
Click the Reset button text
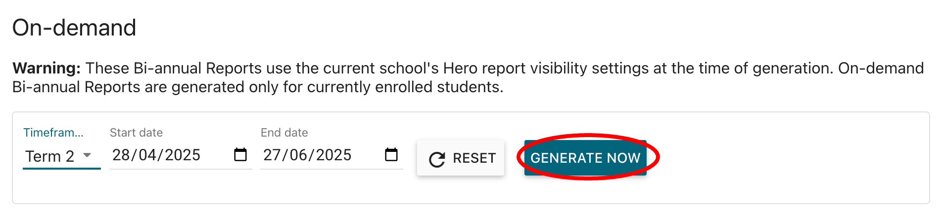click(x=474, y=158)
